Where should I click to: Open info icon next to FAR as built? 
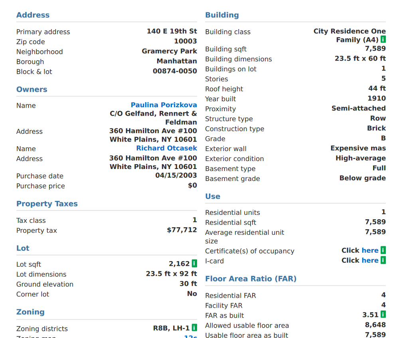383,314
